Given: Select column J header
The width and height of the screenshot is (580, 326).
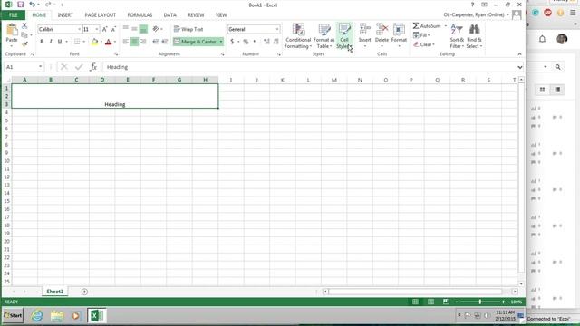Looking at the screenshot, I should click(x=256, y=80).
